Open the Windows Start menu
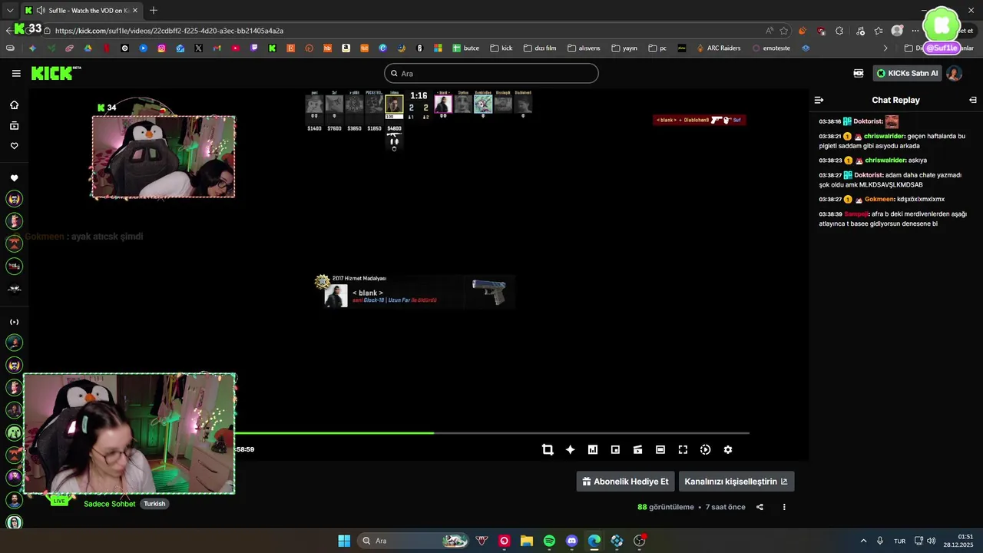The height and width of the screenshot is (553, 983). (344, 541)
